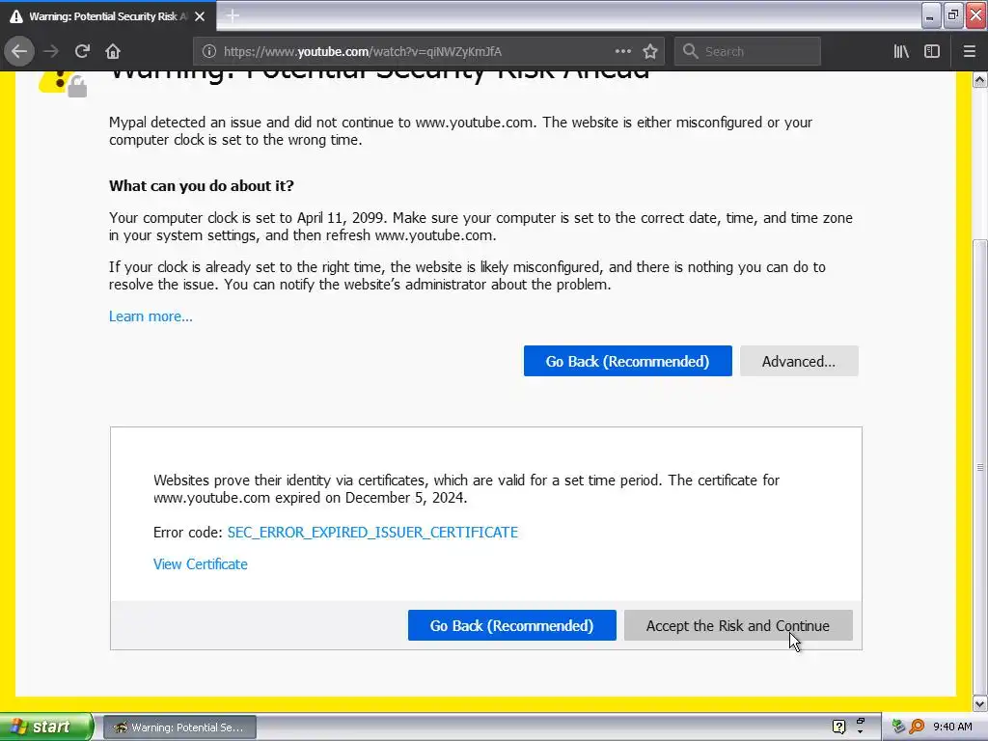
Task: Bookmark this page with star icon
Action: 650,52
